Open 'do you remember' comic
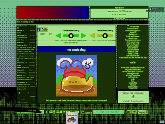Screen dimensions: 165x124 click(x=133, y=46)
